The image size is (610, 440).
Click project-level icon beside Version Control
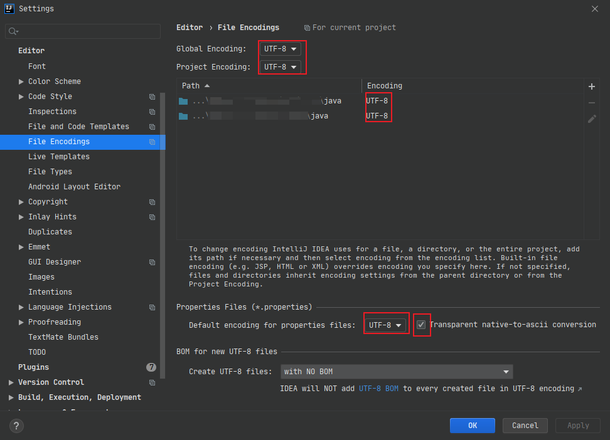[x=152, y=383]
